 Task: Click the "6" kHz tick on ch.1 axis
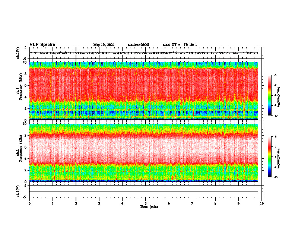[x=26, y=86]
